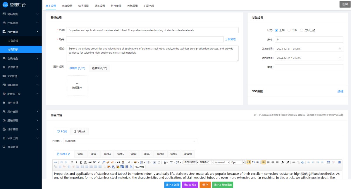Insert a blockquote with the quote icon
Screen dimensions: 351x189
[118, 162]
